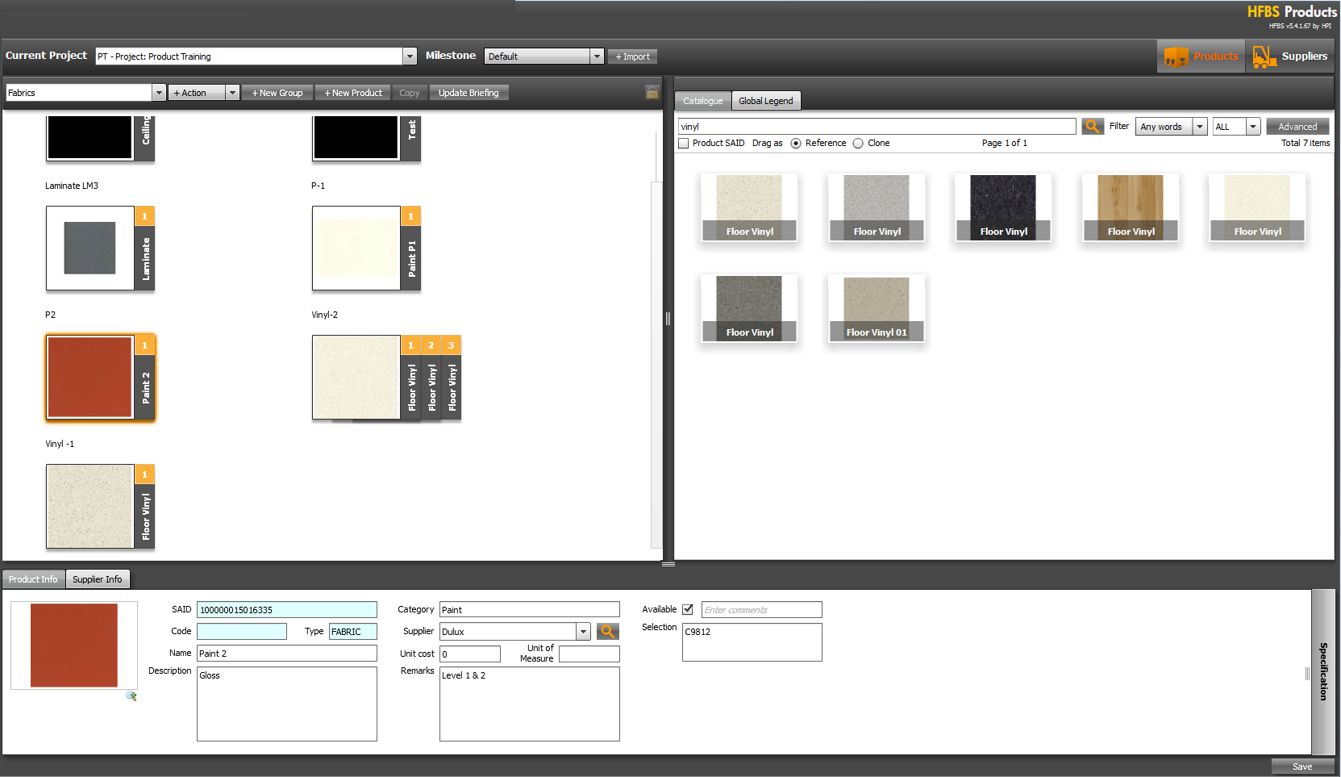
Task: Click the Copy button
Action: coord(410,93)
